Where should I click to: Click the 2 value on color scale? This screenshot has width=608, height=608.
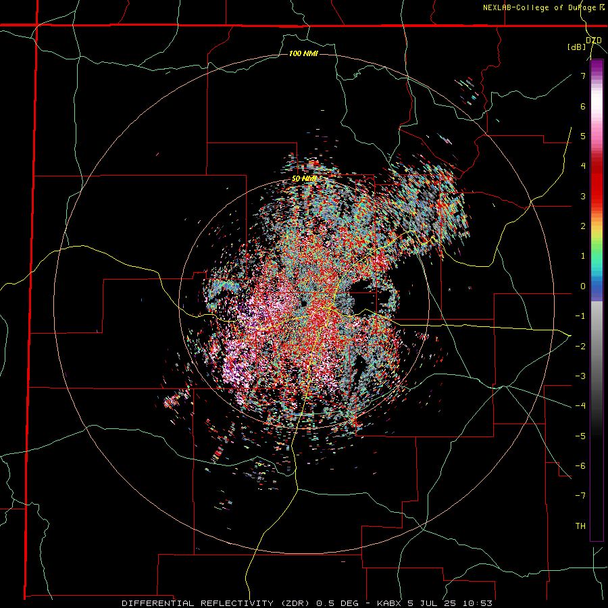pos(583,226)
